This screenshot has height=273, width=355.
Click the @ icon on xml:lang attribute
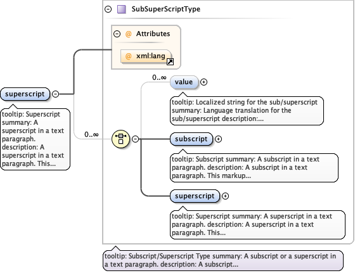tap(128, 56)
